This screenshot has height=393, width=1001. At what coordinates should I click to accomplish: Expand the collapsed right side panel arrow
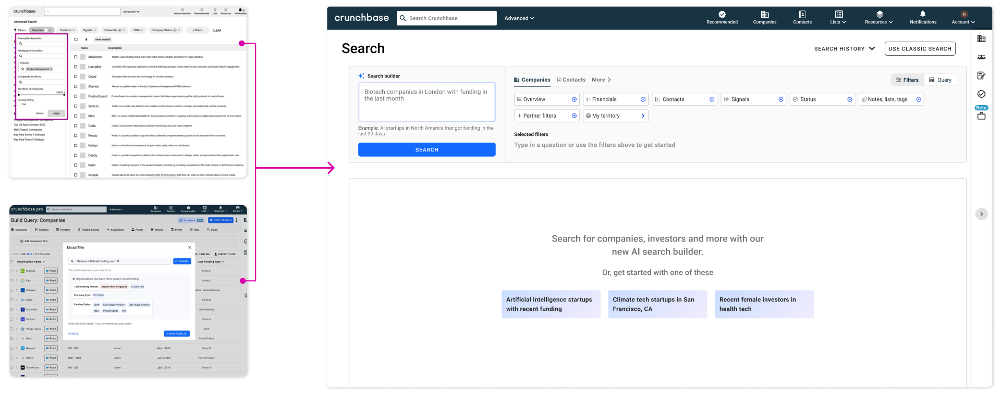coord(981,214)
